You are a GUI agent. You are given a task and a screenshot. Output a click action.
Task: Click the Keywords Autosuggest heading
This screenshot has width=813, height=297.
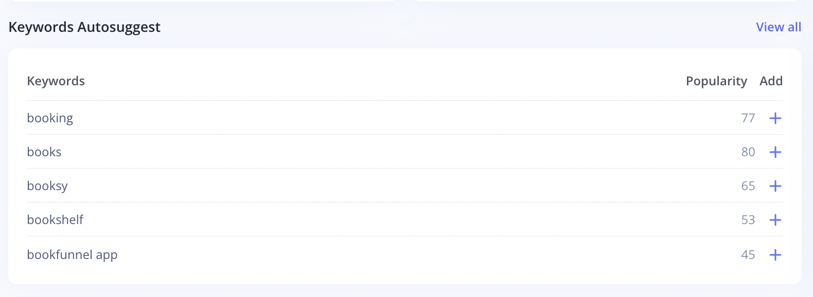[x=84, y=27]
